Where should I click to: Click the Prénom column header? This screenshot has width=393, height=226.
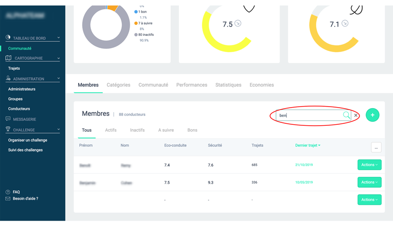coord(85,145)
